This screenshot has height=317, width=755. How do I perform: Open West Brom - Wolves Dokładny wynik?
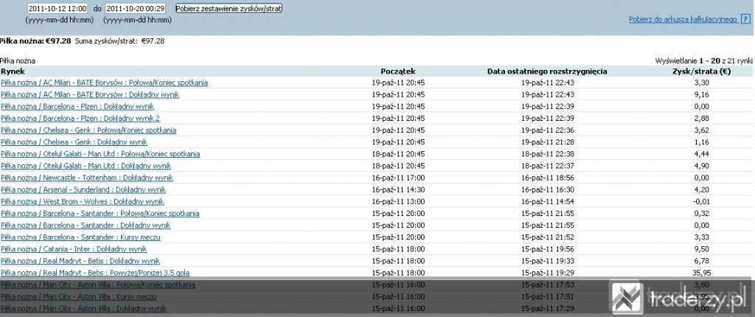tap(83, 201)
